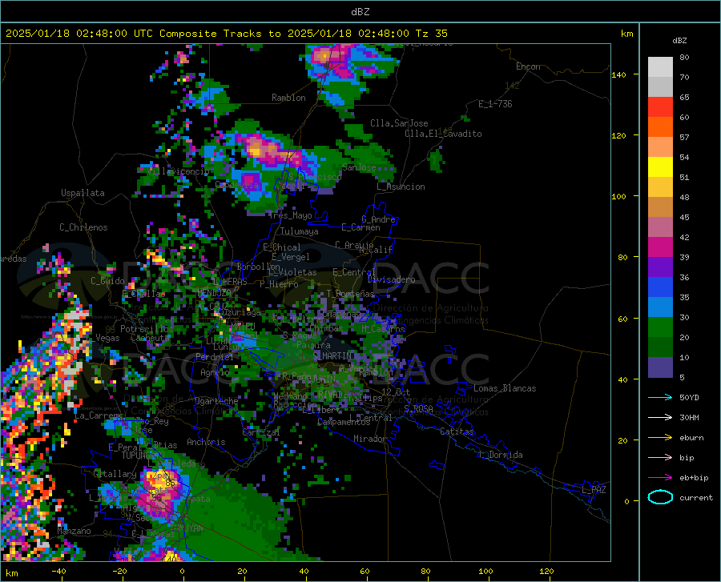The image size is (721, 582).
Task: Select the 10 dBZ slate purple swatch
Action: click(x=660, y=367)
